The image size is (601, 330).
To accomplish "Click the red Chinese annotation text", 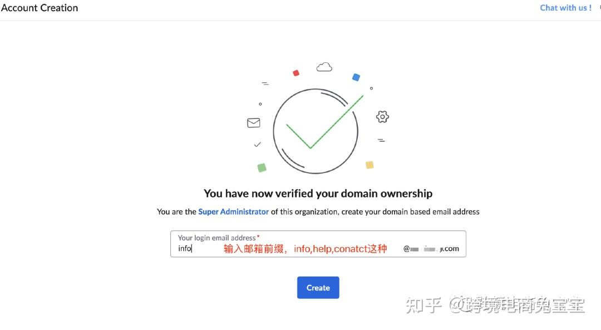I will pyautogui.click(x=305, y=249).
